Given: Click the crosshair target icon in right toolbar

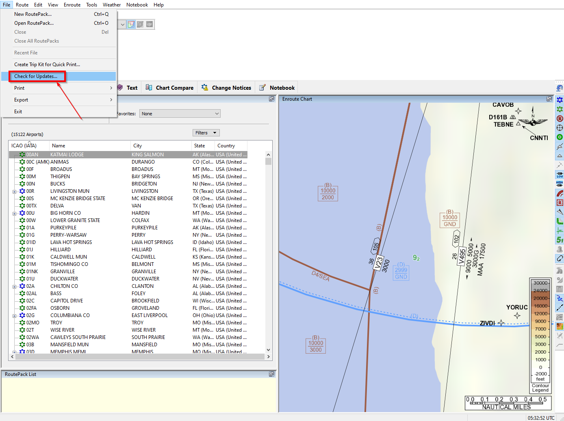Looking at the screenshot, I should [x=560, y=128].
